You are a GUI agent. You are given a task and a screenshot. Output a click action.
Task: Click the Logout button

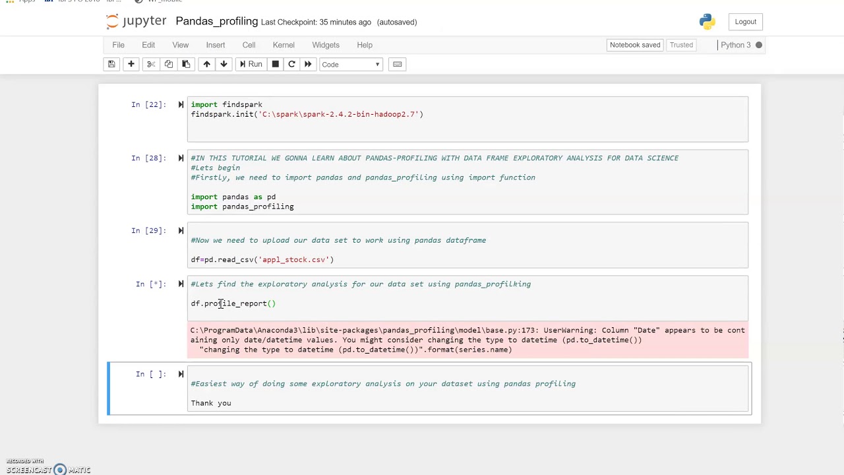pyautogui.click(x=746, y=22)
